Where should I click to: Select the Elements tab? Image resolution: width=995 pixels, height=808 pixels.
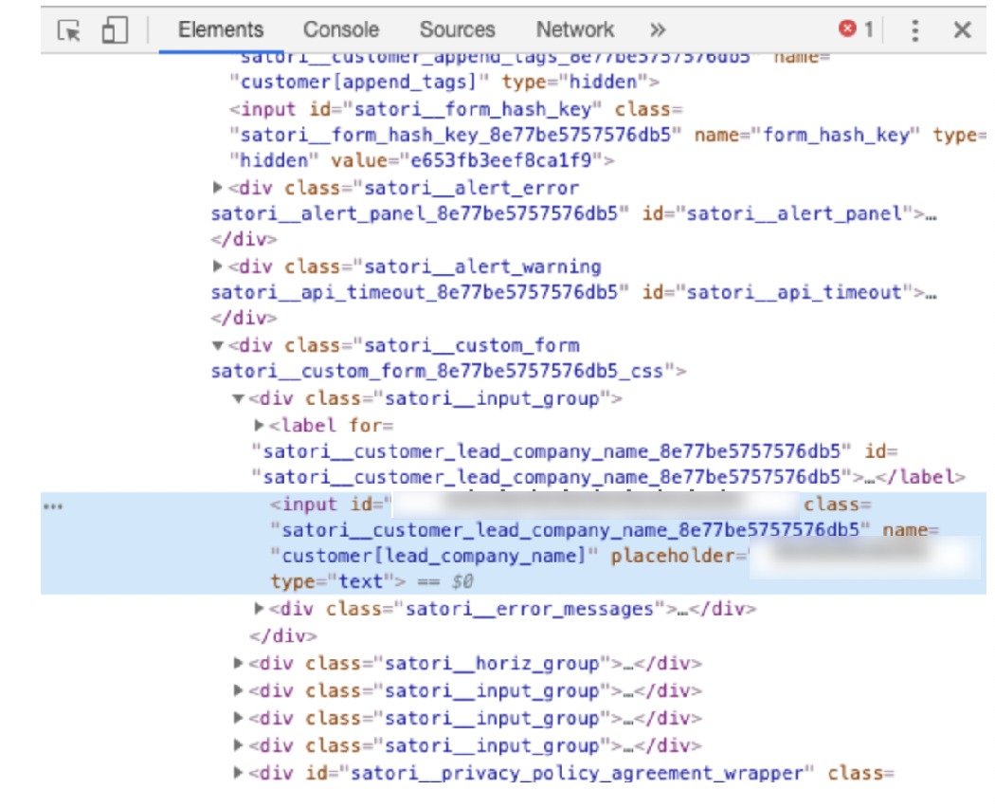click(x=221, y=30)
